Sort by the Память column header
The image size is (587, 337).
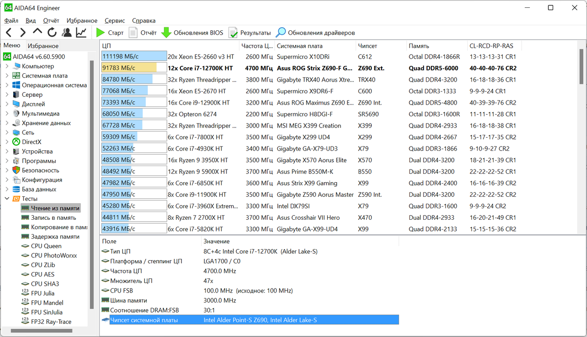click(436, 46)
